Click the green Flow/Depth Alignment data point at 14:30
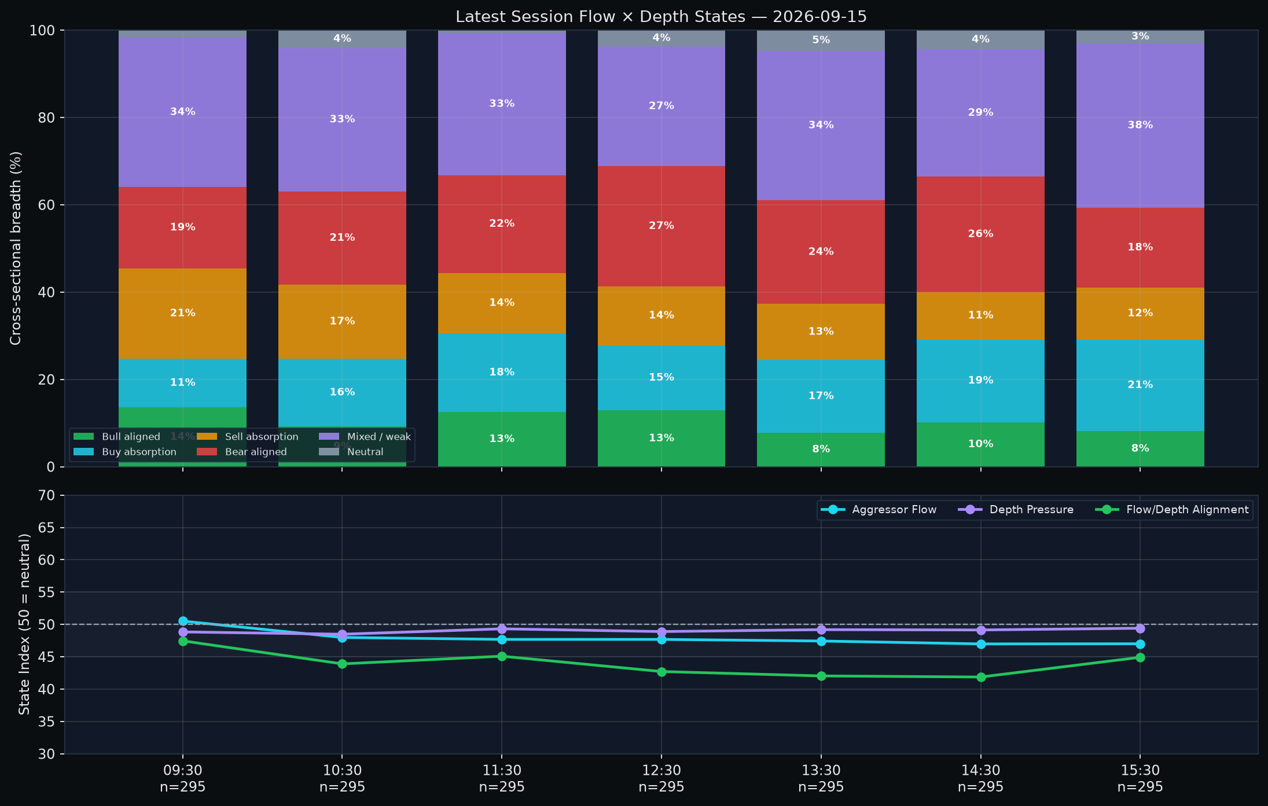The height and width of the screenshot is (806, 1268). 981,677
